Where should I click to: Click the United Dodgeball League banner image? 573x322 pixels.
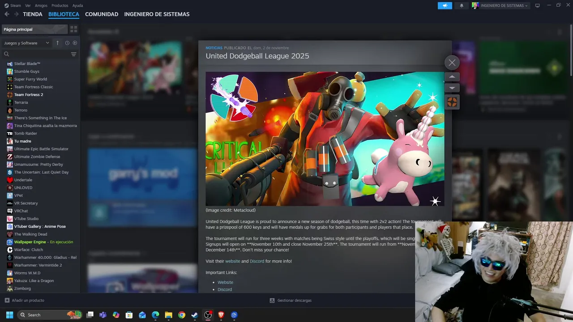point(325,139)
